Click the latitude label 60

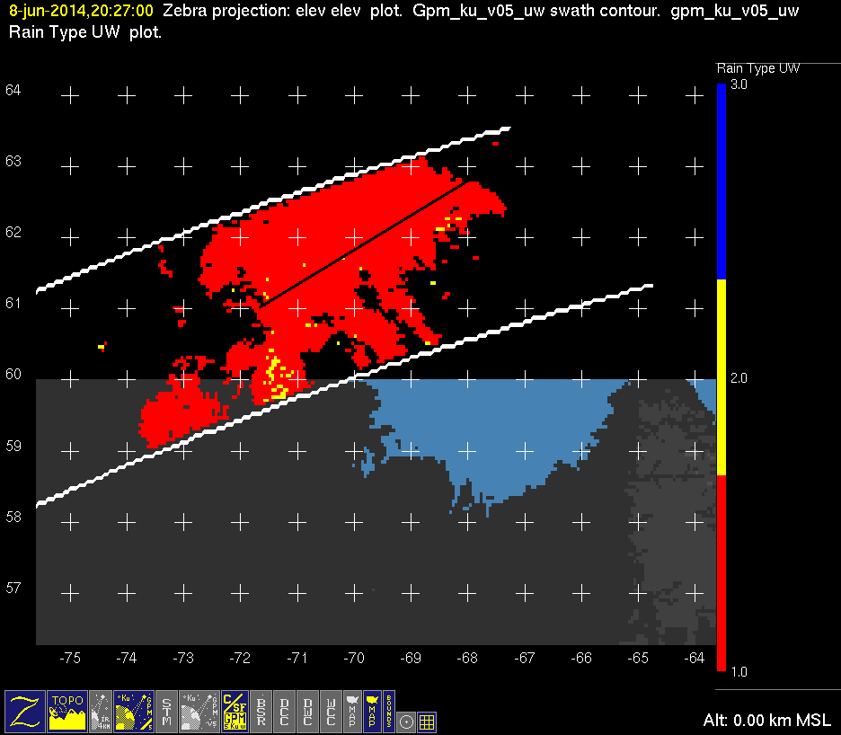click(13, 374)
